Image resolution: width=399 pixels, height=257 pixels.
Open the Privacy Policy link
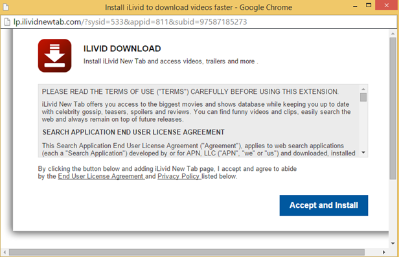pos(179,177)
